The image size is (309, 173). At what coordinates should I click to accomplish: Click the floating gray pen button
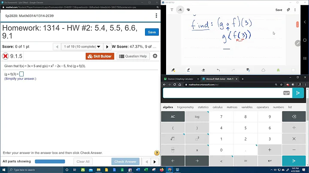pyautogui.click(x=297, y=43)
